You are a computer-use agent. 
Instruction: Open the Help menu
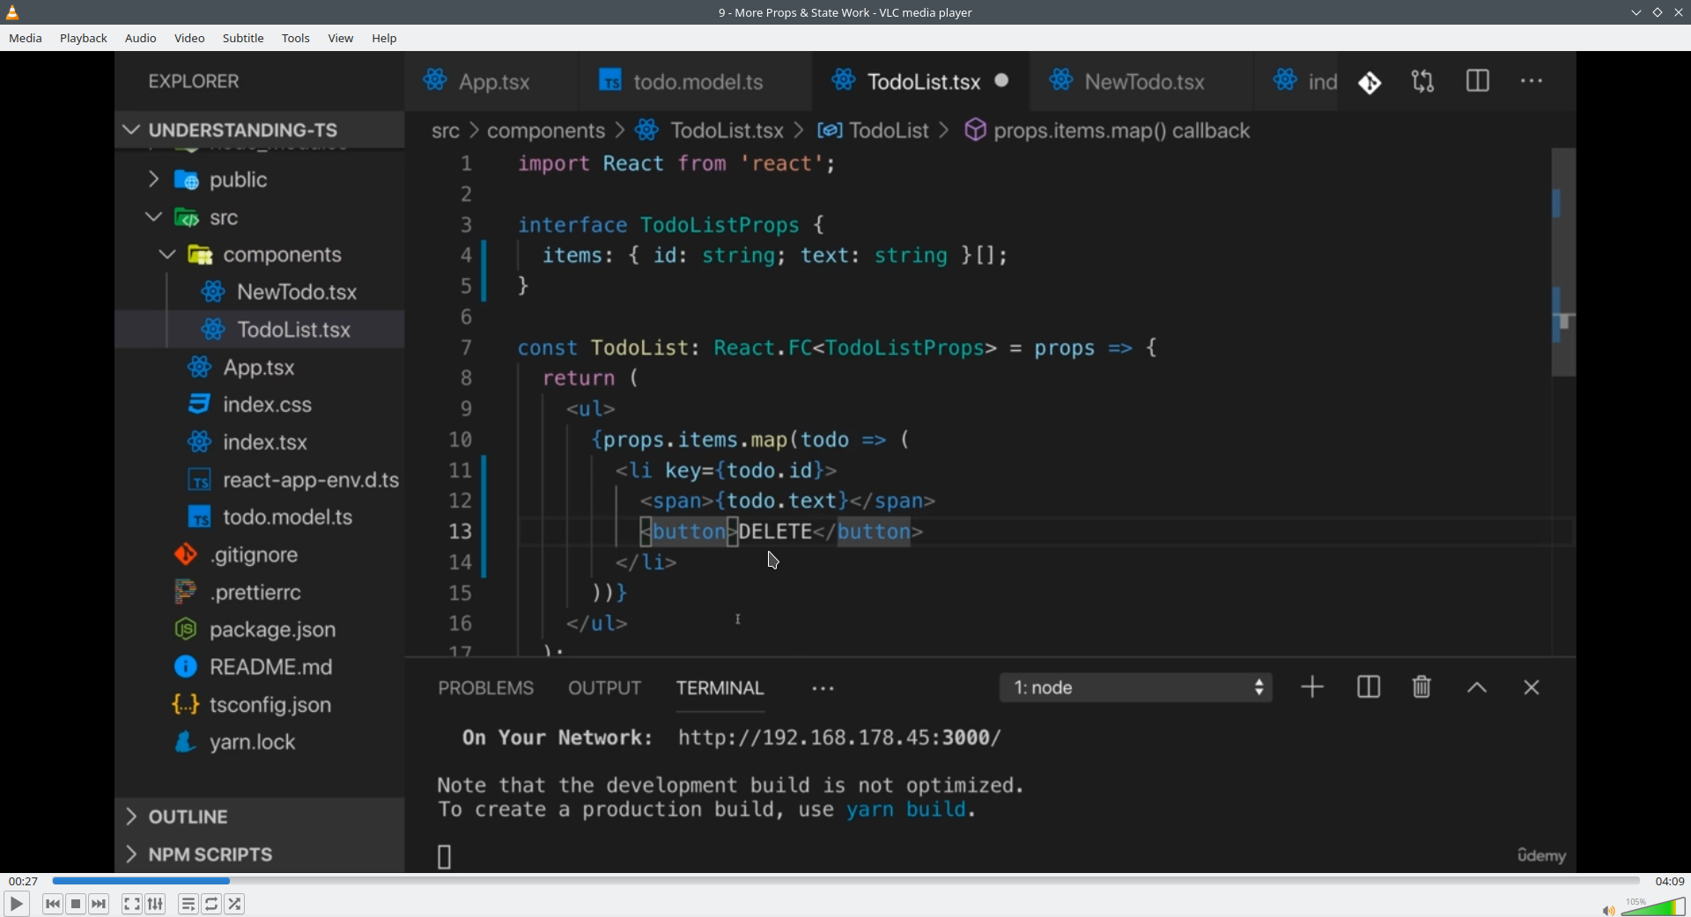(x=384, y=38)
